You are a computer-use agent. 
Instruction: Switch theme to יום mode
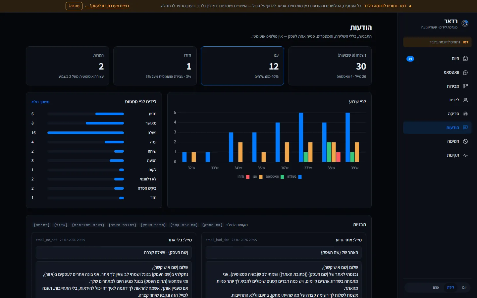tap(464, 287)
